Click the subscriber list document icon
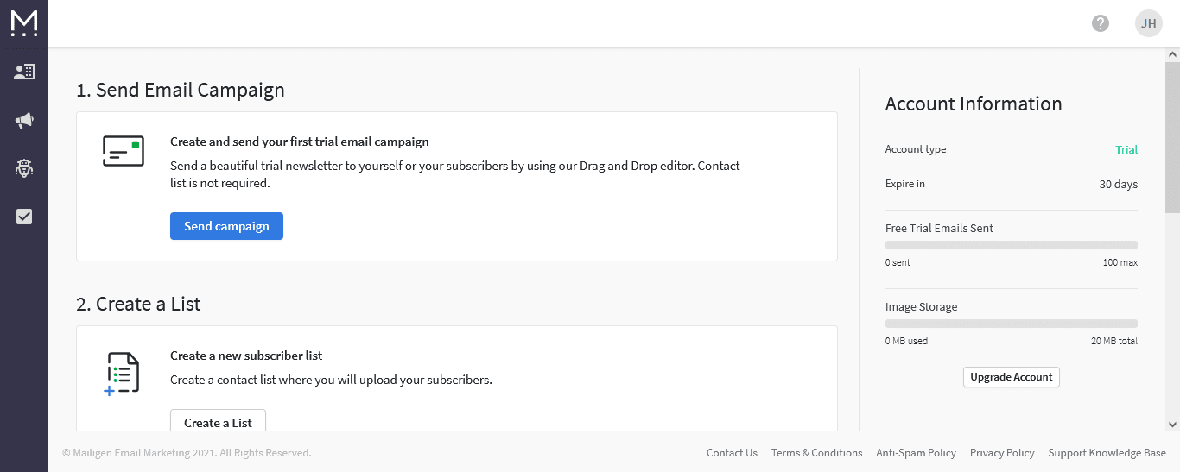Viewport: 1180px width, 472px height. (x=122, y=373)
